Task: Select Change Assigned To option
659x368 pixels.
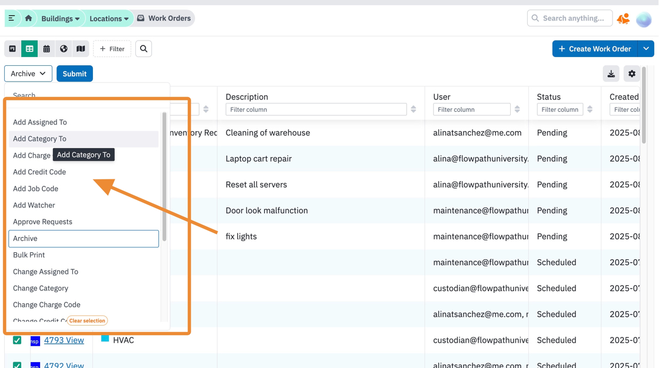Action: click(84, 272)
